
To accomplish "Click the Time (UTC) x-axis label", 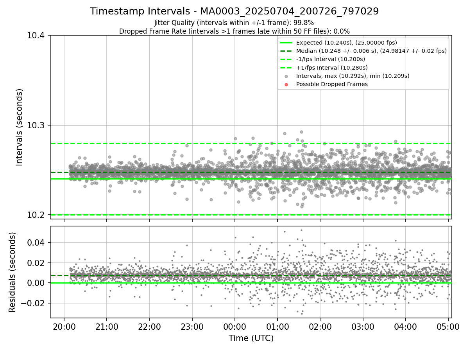I will click(251, 338).
